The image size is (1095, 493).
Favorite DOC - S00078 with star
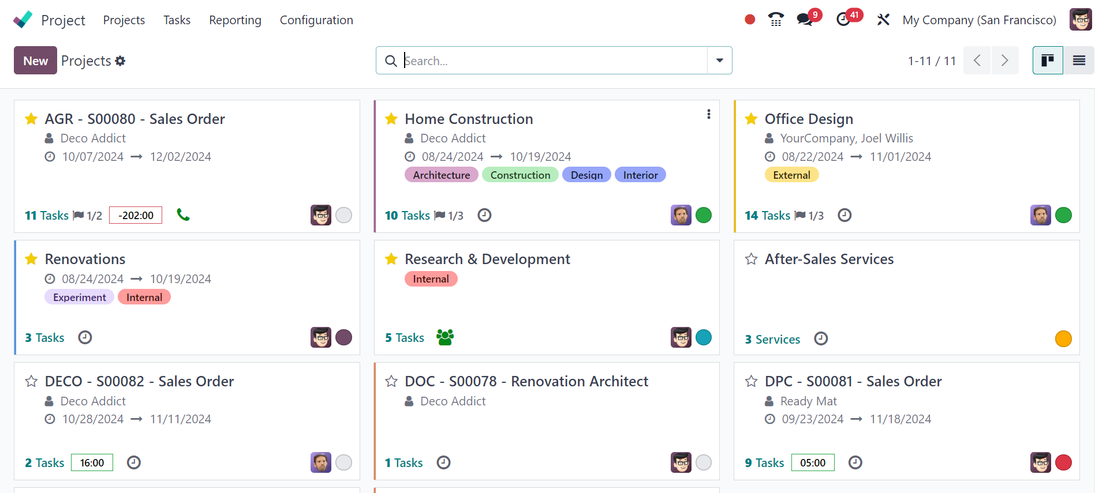point(391,381)
